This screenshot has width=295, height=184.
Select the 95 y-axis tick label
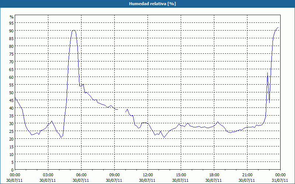pos(11,23)
